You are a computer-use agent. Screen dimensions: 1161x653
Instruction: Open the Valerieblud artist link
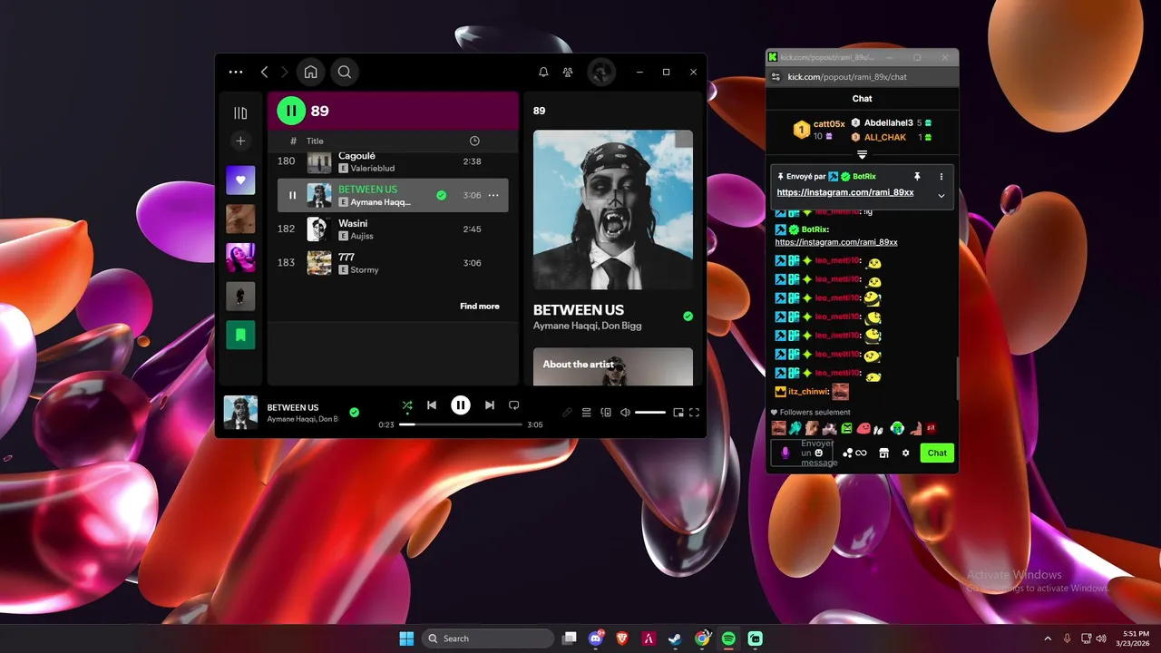click(373, 169)
